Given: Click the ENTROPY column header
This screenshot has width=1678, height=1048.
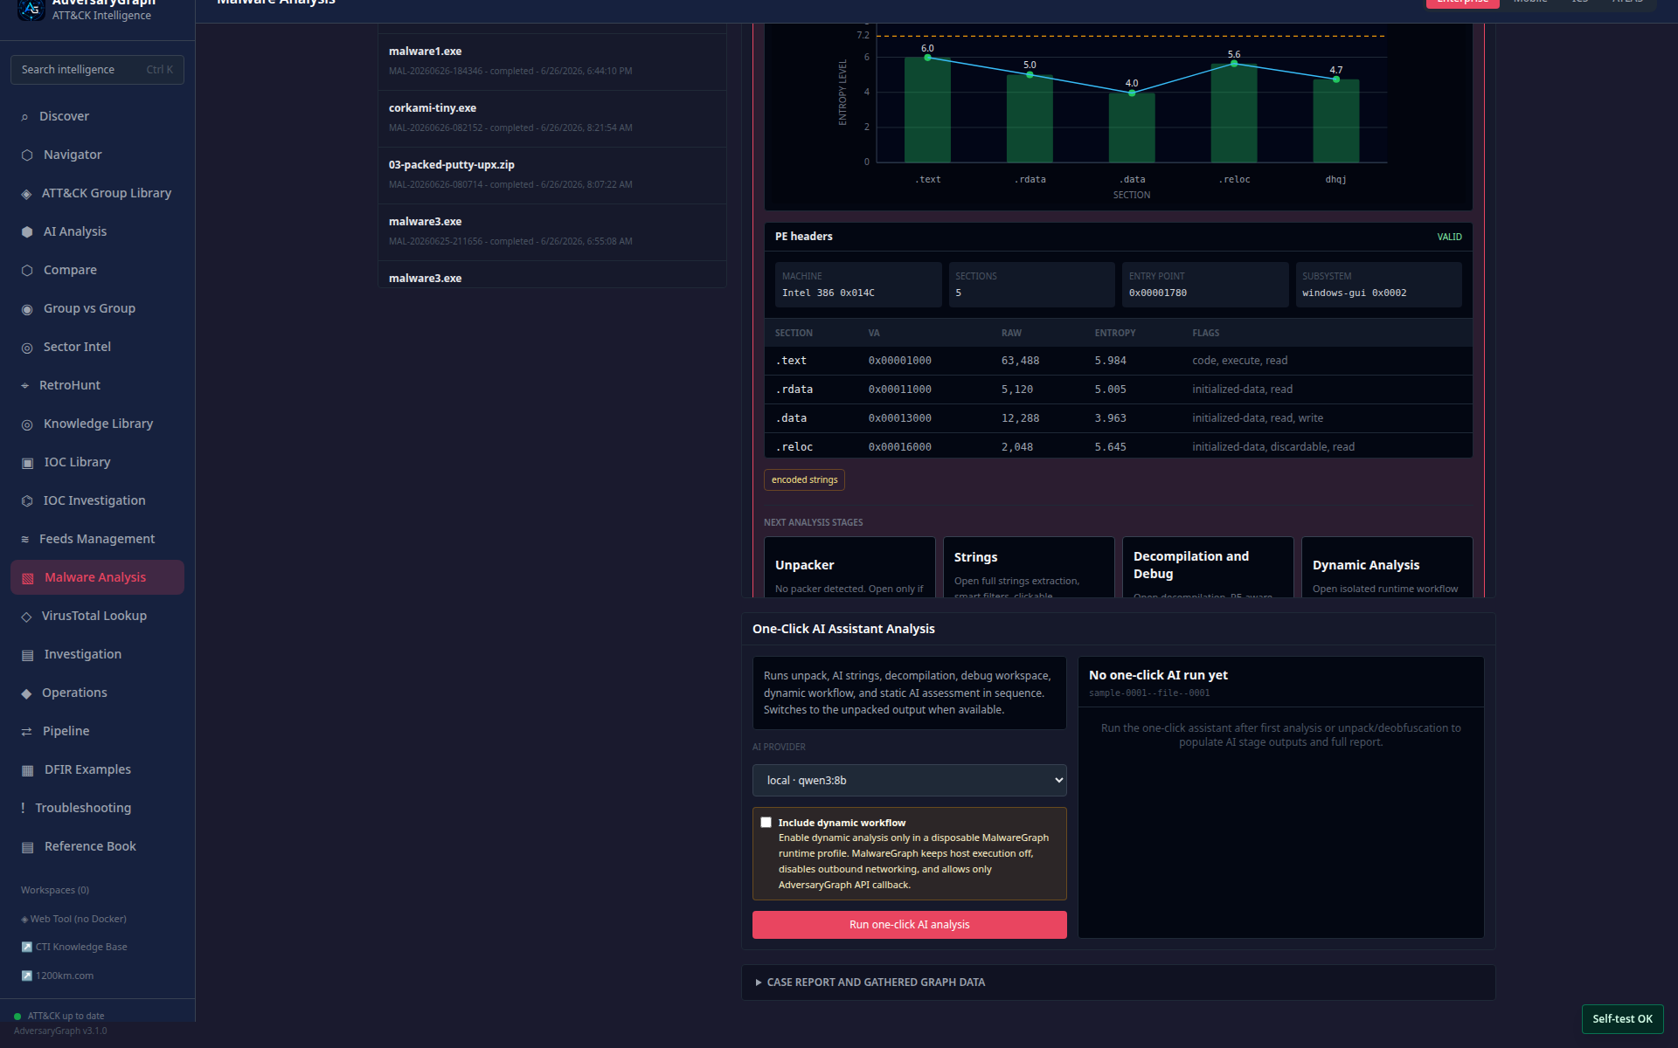Looking at the screenshot, I should (1115, 334).
